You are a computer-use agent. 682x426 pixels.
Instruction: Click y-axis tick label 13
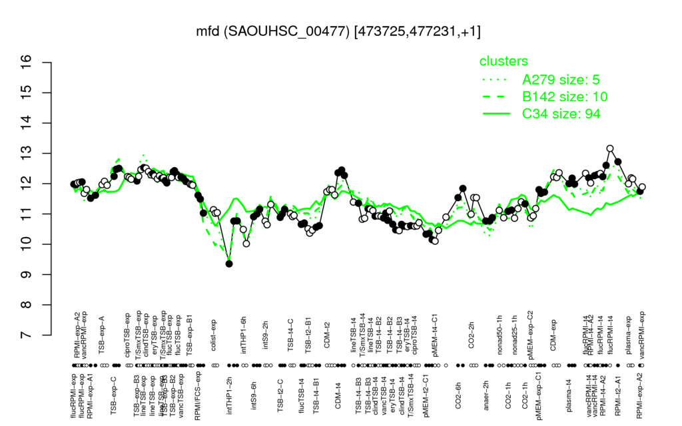[27, 154]
